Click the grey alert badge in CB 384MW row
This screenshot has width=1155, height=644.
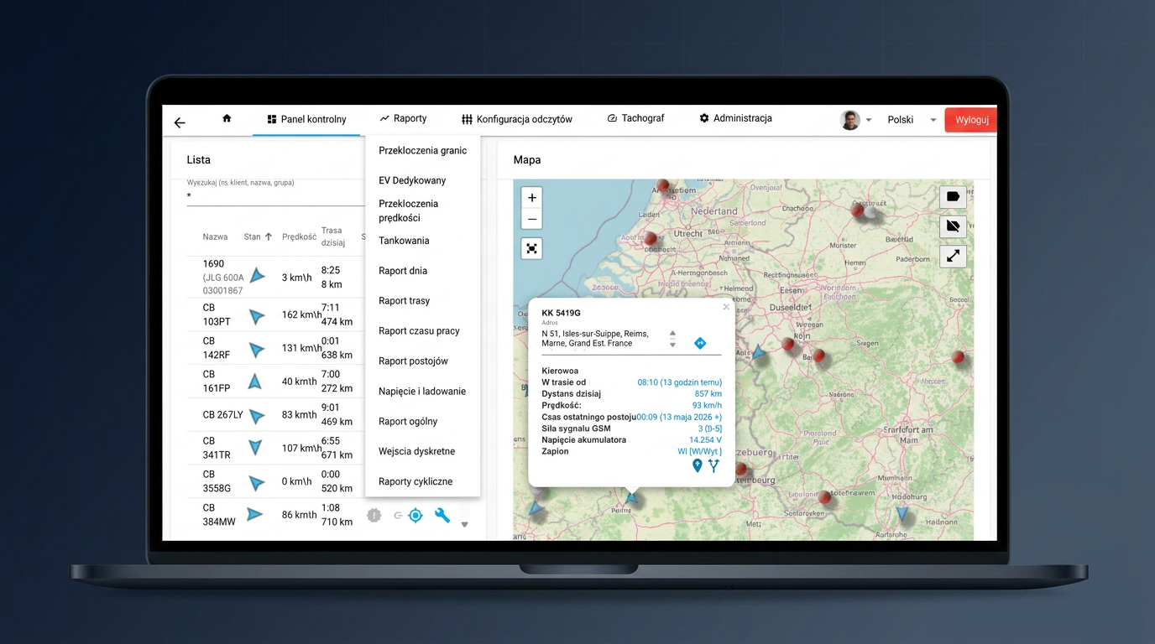coord(374,516)
